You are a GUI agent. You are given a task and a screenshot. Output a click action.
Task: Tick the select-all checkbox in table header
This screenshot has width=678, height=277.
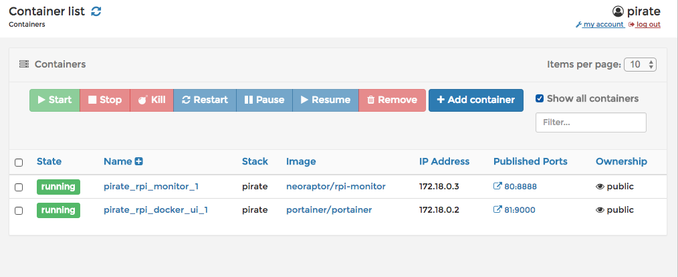(19, 163)
